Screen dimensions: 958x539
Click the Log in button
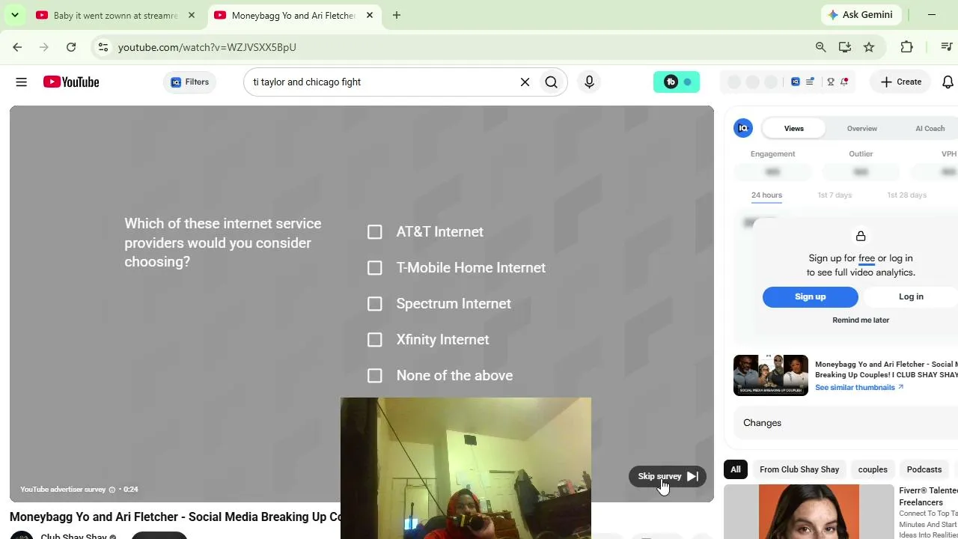[911, 297]
